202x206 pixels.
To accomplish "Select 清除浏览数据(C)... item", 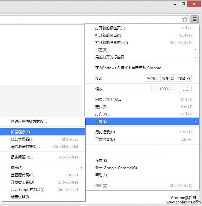I will click(43, 146).
